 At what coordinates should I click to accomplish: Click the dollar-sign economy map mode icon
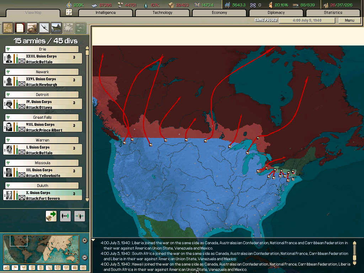32,268
